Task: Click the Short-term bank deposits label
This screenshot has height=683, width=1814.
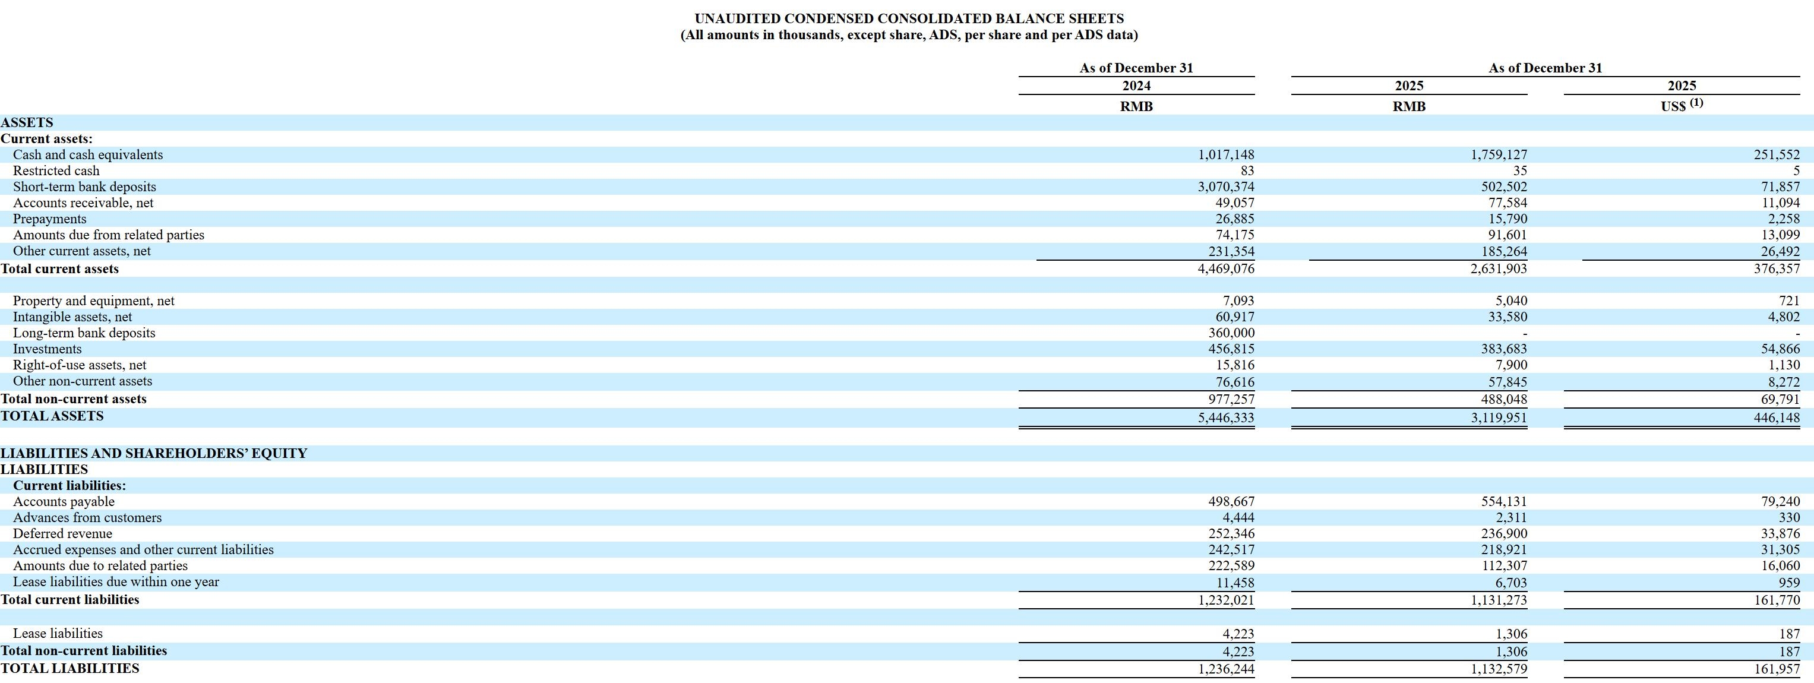Action: point(84,187)
